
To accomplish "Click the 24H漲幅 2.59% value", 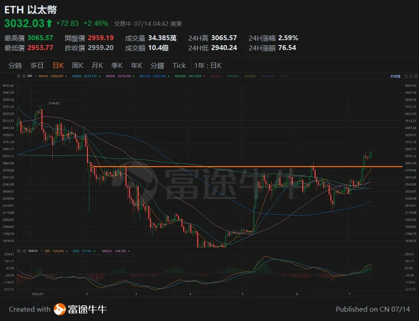I will click(x=288, y=38).
